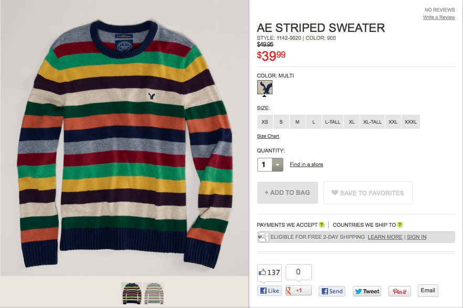Select size M
463x308 pixels.
pos(297,122)
